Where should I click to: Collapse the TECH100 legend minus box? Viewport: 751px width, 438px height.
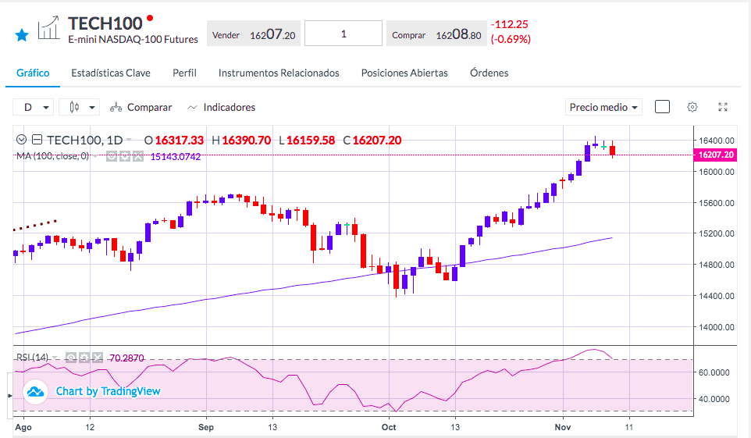[x=37, y=140]
